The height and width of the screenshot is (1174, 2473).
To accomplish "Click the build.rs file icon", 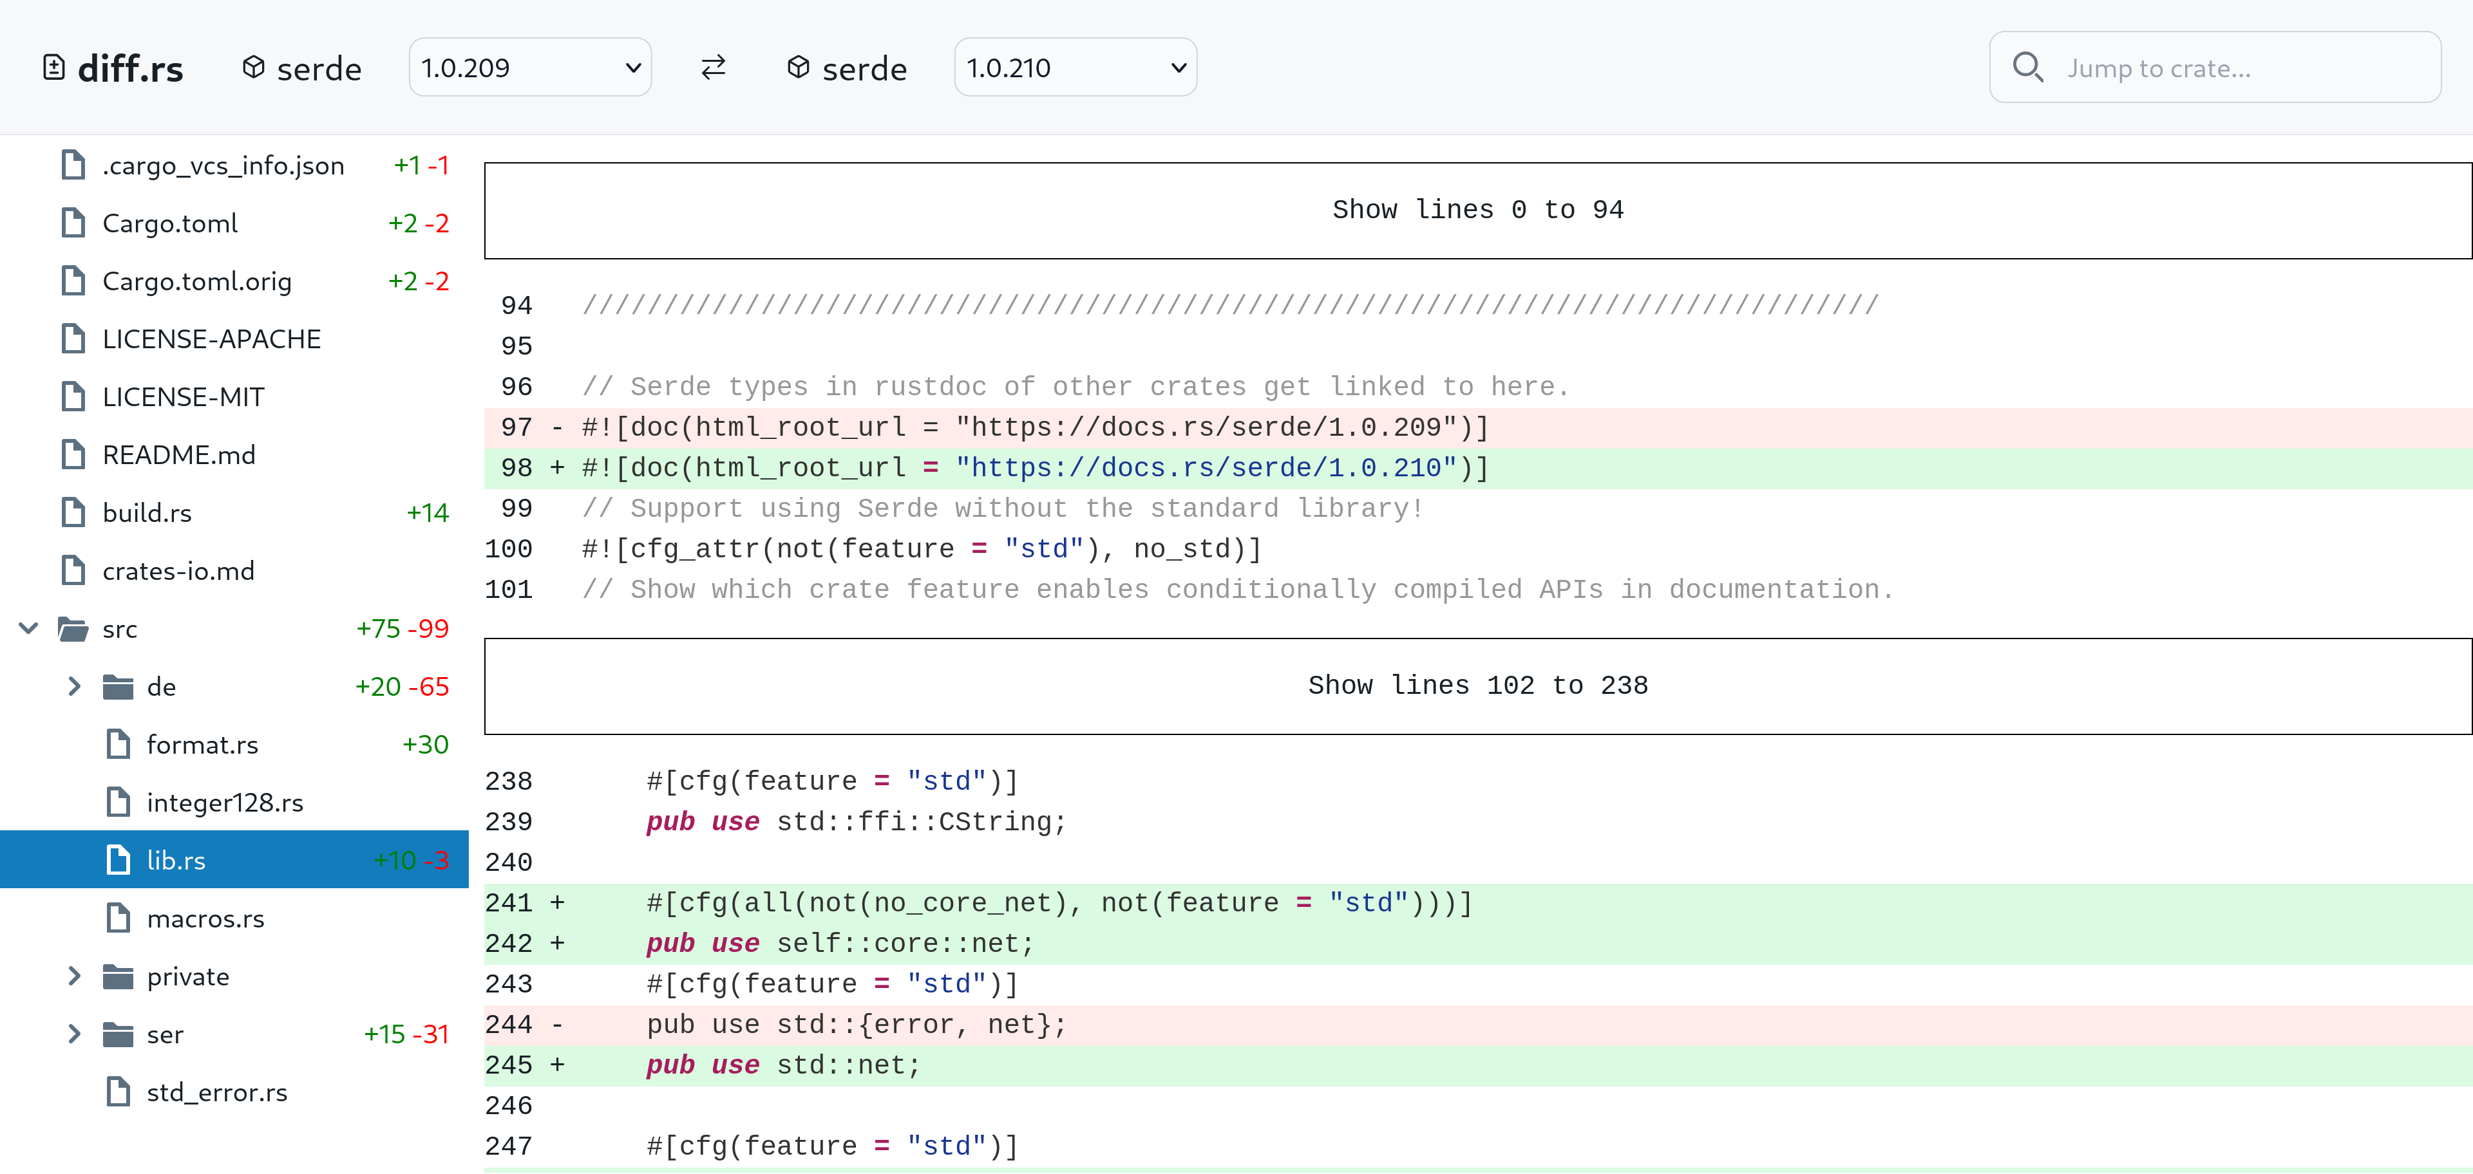I will point(73,512).
